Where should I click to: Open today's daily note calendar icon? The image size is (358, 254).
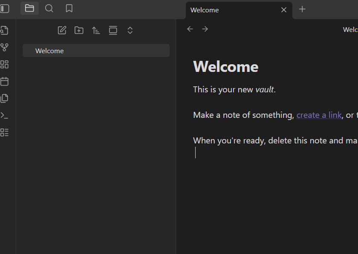4,81
